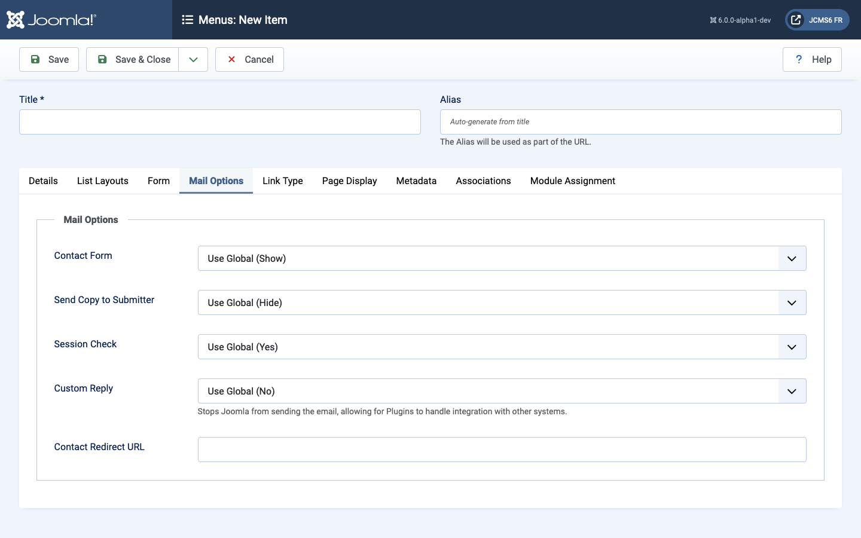Click the Save button
The image size is (861, 538).
[x=49, y=59]
